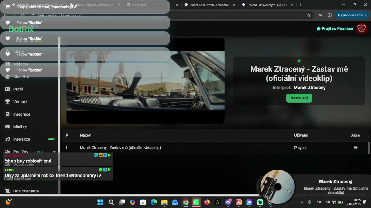371x208 pixels.
Task: Click the taskbar volume icon
Action: (x=334, y=202)
